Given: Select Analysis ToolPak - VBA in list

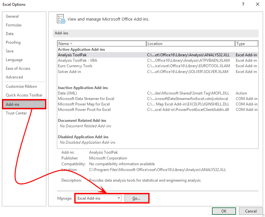Looking at the screenshot, I should pos(77,60).
